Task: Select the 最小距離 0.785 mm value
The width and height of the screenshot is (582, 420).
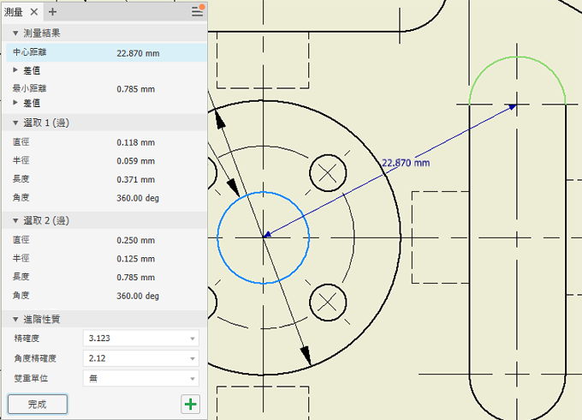Action: coord(135,89)
